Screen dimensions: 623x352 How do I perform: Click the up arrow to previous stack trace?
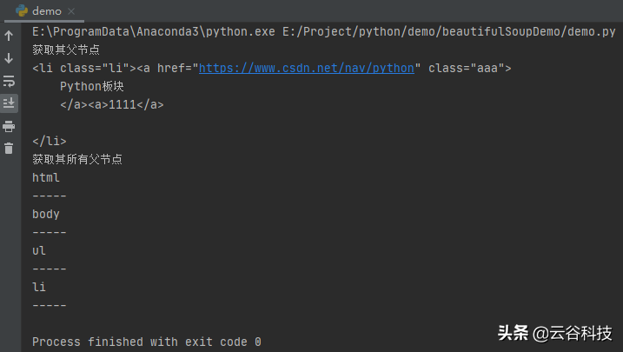[x=9, y=36]
